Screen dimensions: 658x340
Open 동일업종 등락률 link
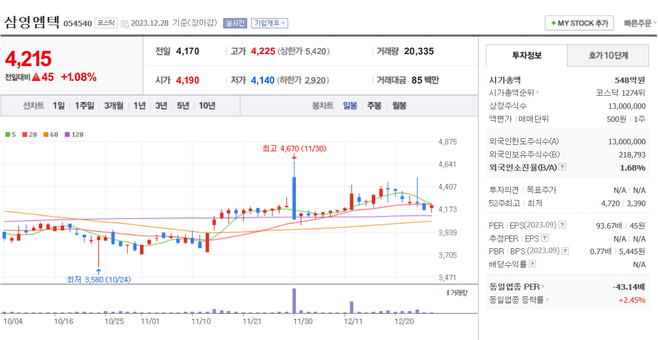[519, 300]
